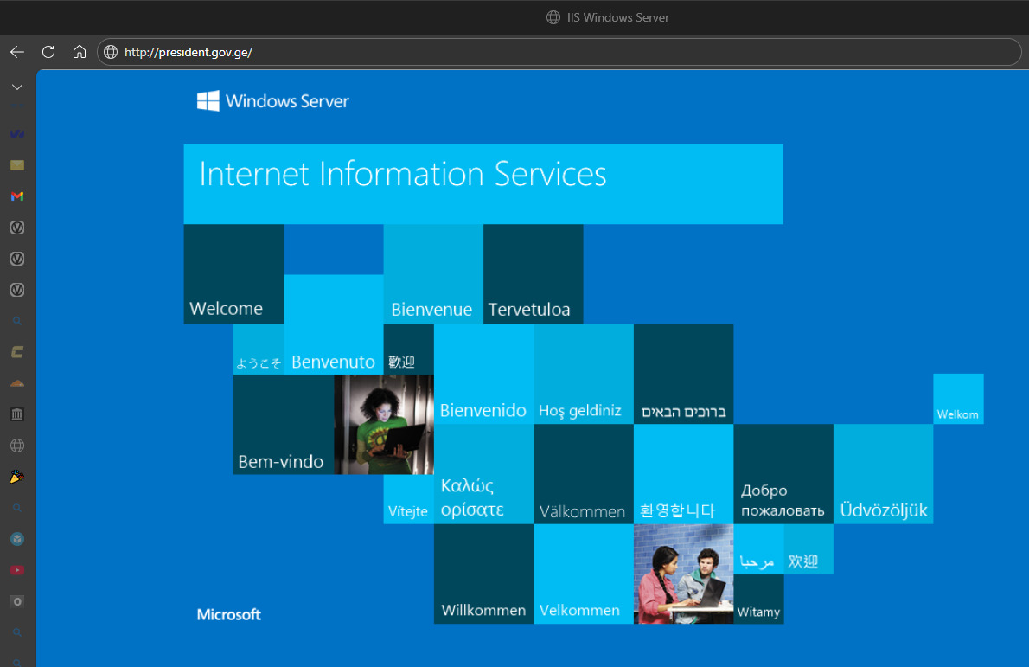Click the globe site-info icon in address bar
The image size is (1029, 667).
coord(111,52)
